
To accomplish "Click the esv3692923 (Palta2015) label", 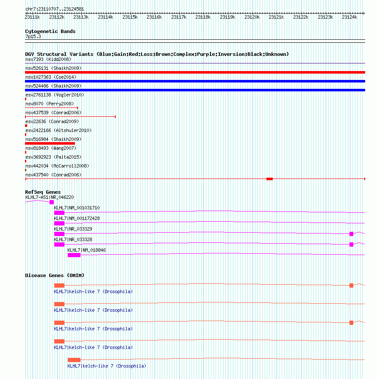I will tap(53, 157).
